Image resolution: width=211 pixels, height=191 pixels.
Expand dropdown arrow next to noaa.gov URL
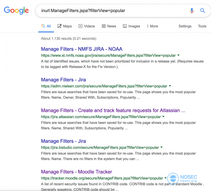[178, 55]
